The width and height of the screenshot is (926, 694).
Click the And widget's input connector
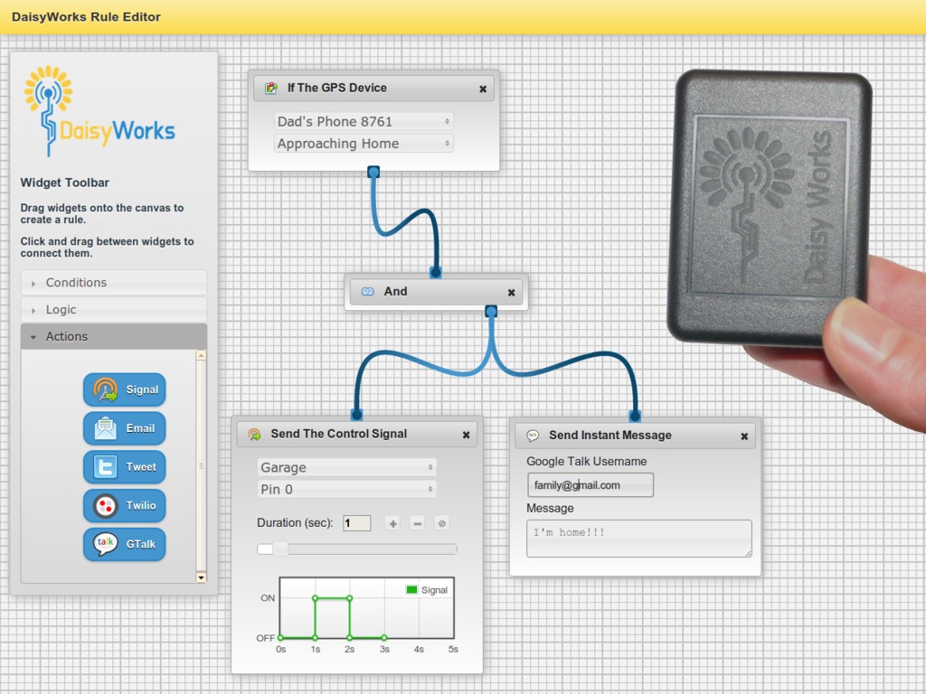click(x=436, y=273)
